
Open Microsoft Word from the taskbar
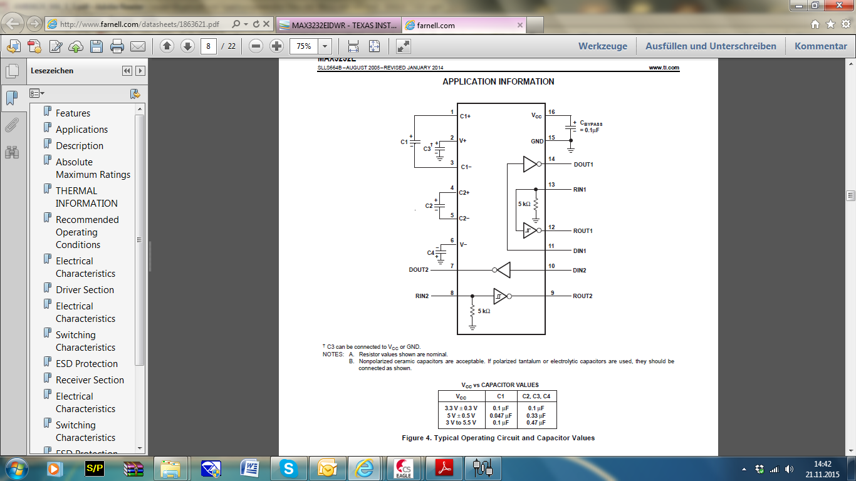pos(250,468)
